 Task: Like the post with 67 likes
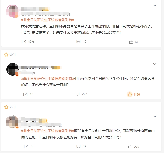pos(131,42)
